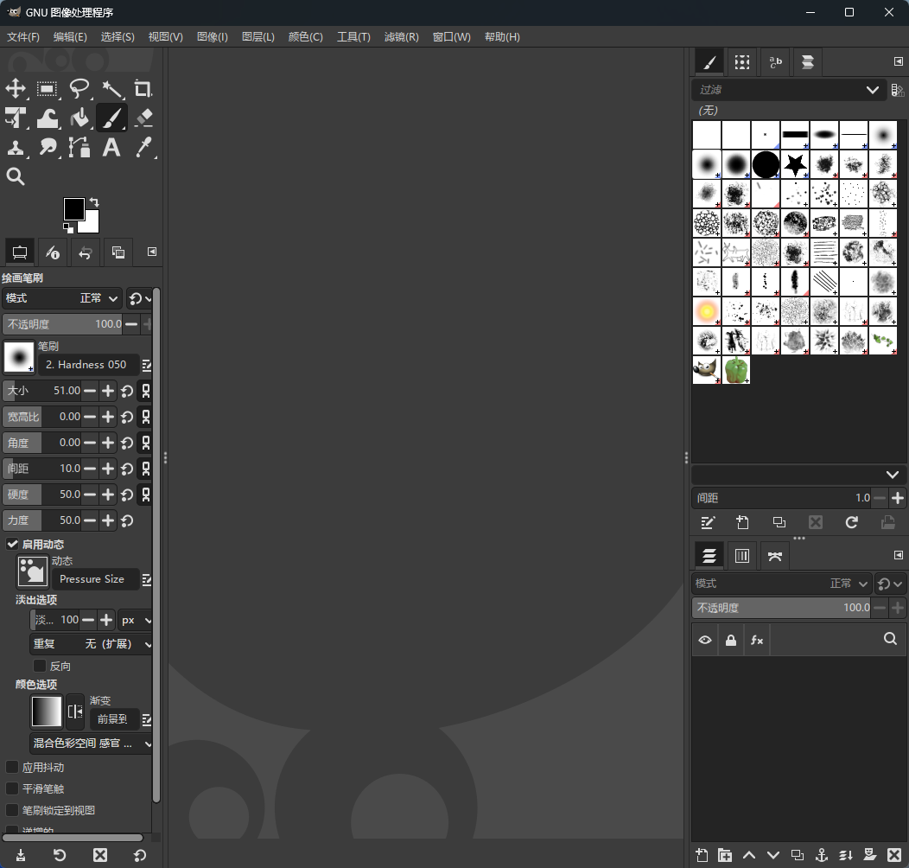
Task: Enable the 平滑笔触 checkbox
Action: click(11, 788)
